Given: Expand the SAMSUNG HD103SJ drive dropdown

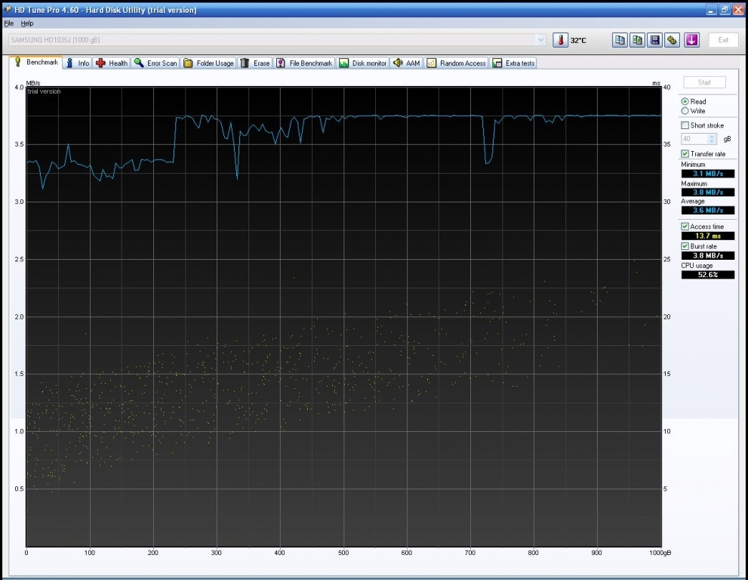Looking at the screenshot, I should [x=540, y=40].
